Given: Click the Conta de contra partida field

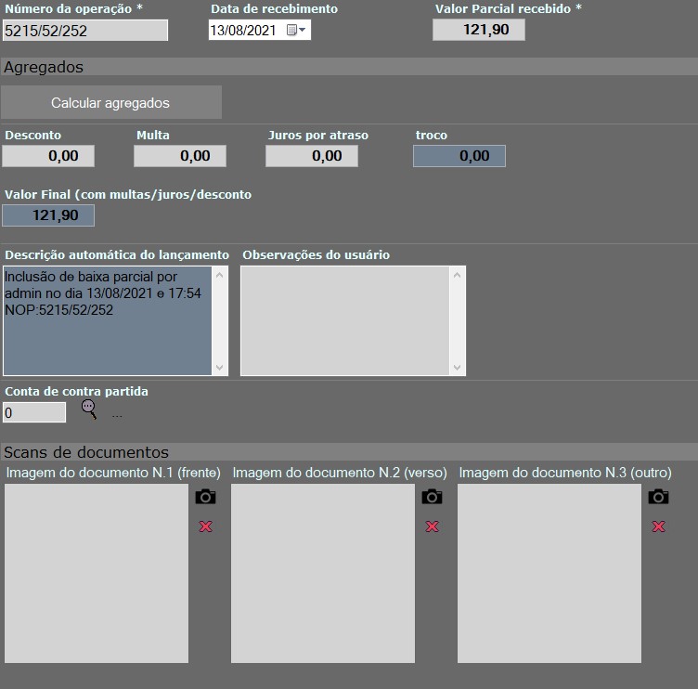Looking at the screenshot, I should [34, 412].
